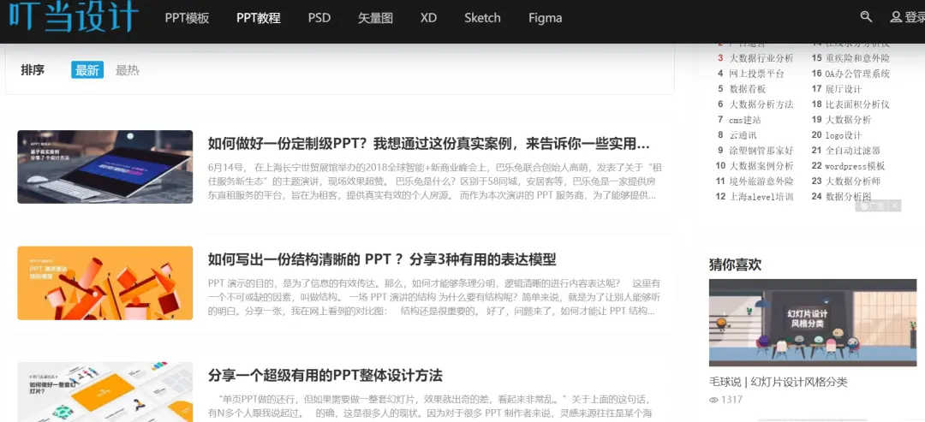Screen dimensions: 925x422
Task: Click ad link 展厅设计
Action: tap(844, 89)
